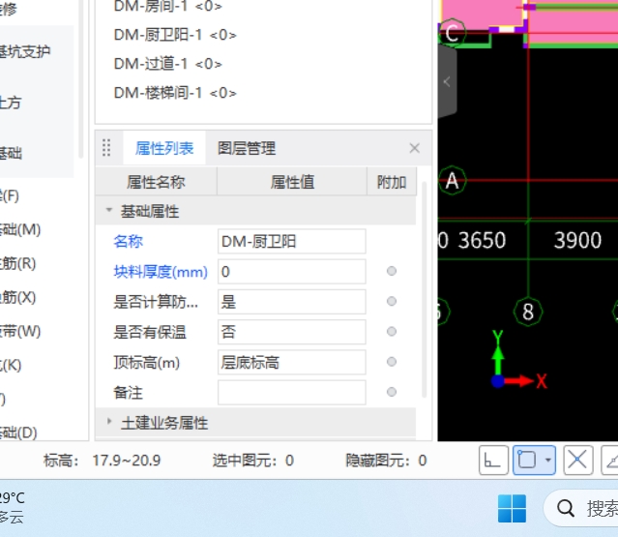
Task: Click the 名称 property label
Action: [128, 241]
